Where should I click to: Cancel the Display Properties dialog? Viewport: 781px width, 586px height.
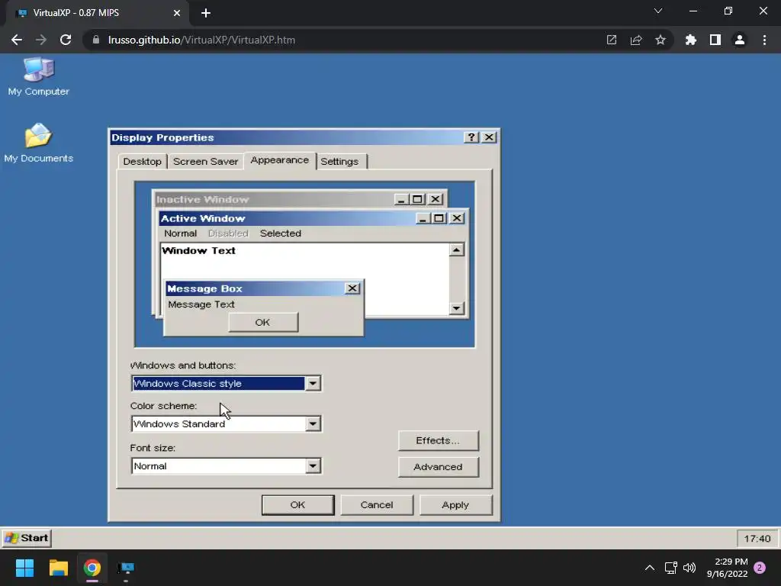(x=377, y=505)
